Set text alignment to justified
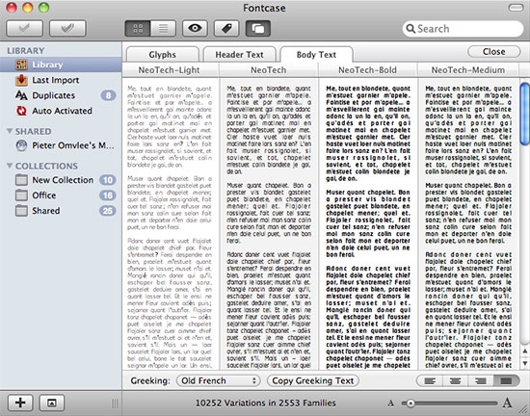The image size is (530, 416). coord(506,381)
